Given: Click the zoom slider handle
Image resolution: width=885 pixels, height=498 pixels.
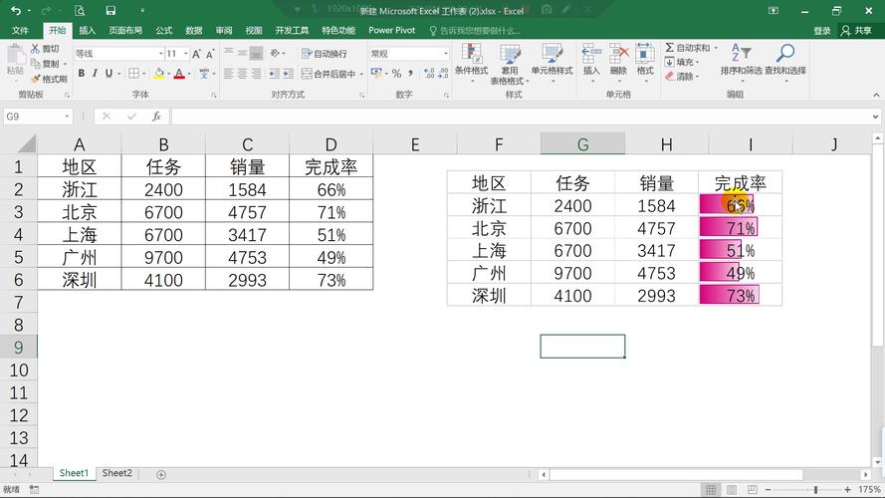Looking at the screenshot, I should click(x=815, y=489).
